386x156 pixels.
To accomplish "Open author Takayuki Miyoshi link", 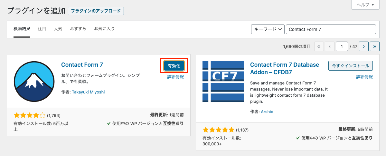I will tap(89, 92).
